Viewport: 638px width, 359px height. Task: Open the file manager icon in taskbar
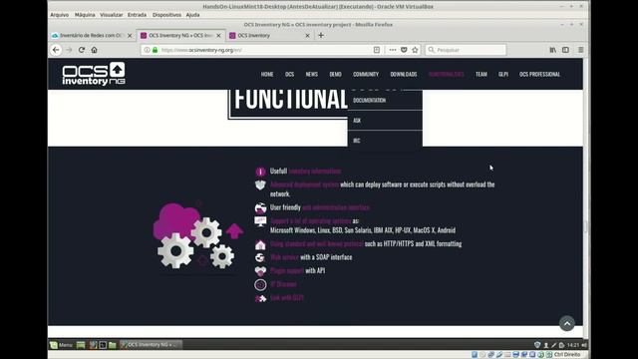click(113, 345)
